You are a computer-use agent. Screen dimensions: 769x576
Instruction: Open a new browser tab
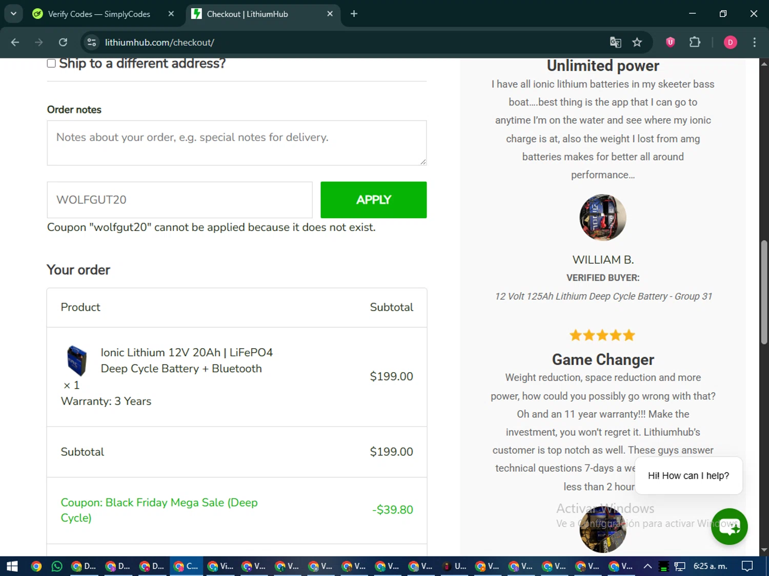click(x=354, y=14)
